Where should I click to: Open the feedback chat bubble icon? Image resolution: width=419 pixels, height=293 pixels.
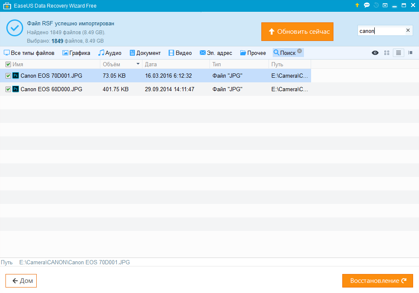(367, 5)
